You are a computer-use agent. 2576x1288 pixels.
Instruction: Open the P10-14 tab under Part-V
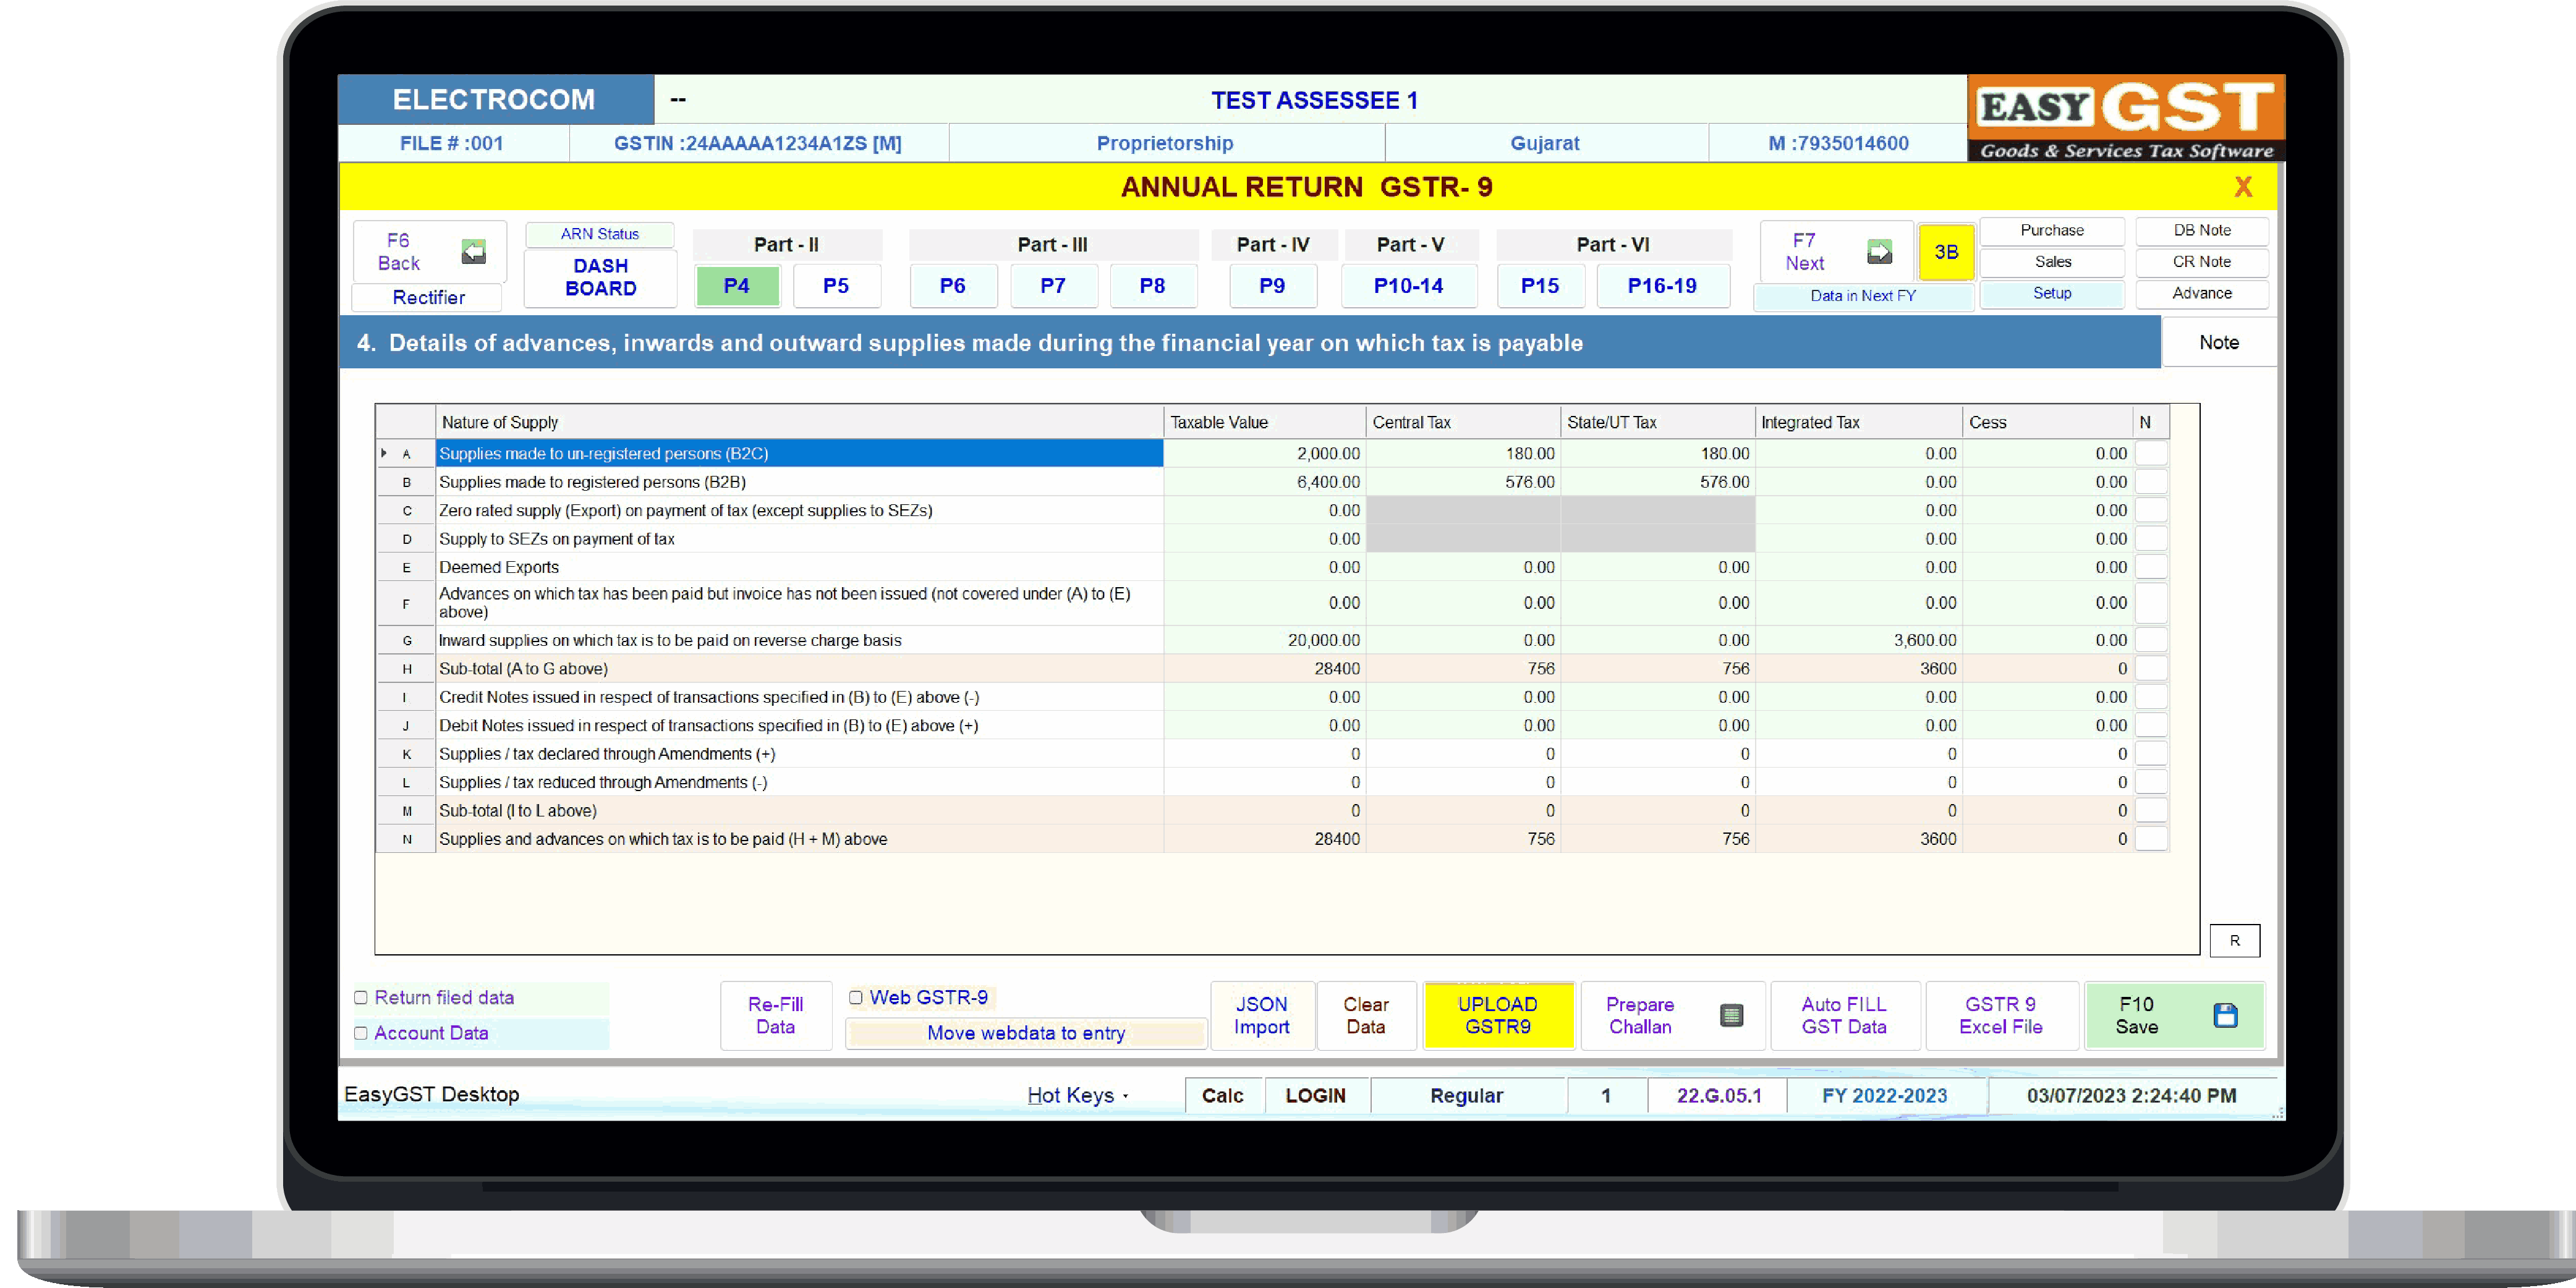(x=1408, y=286)
